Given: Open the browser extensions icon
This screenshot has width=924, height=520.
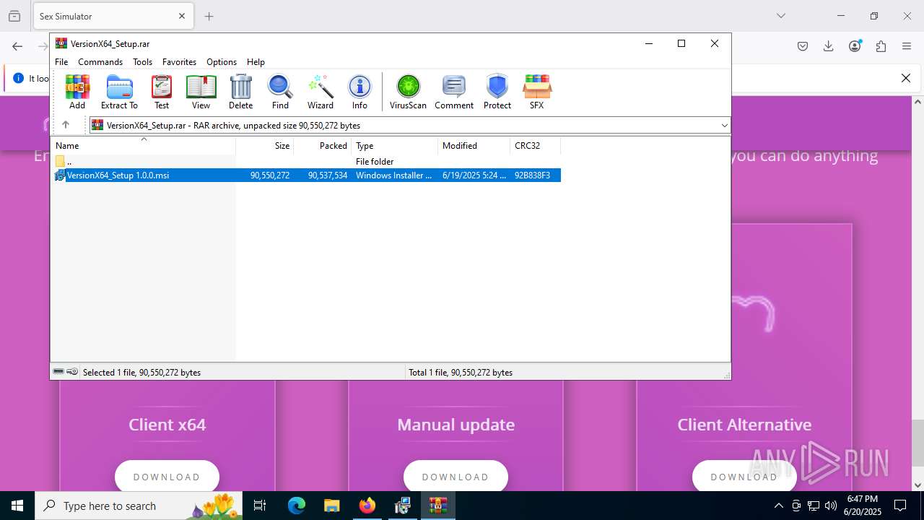Looking at the screenshot, I should click(881, 46).
